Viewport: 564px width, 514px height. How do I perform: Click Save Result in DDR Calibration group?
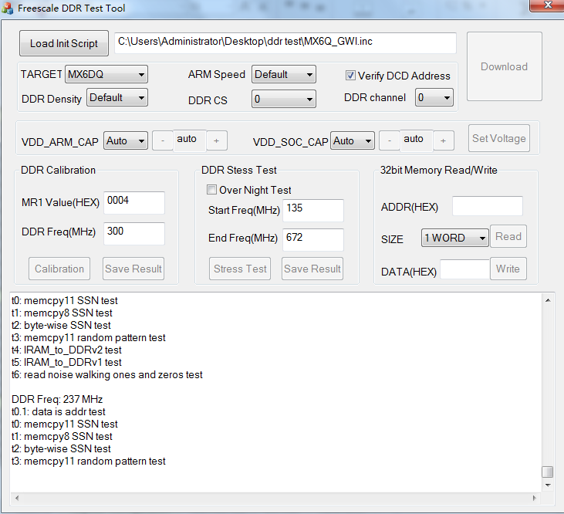tap(133, 269)
